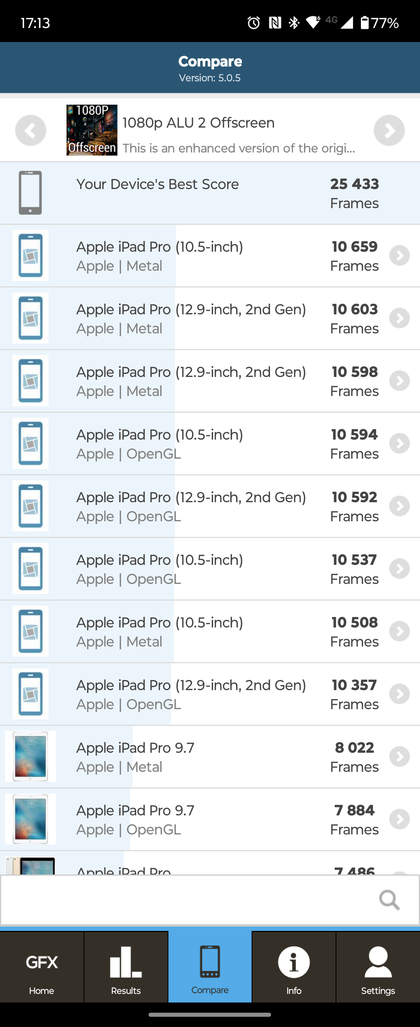The height and width of the screenshot is (1027, 420).
Task: Open the iPad Pro 9.7 OpenGL result
Action: pos(199,819)
